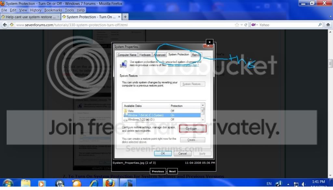Click Next button under the image
Screen dimensions: 333x190
tap(172, 171)
